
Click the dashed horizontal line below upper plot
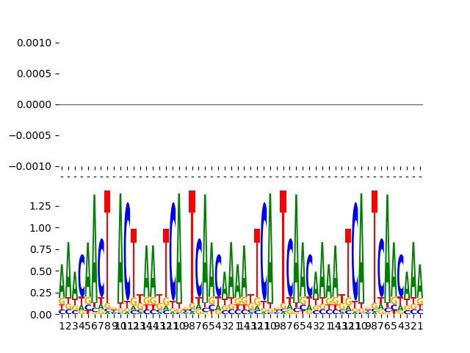coord(242,176)
